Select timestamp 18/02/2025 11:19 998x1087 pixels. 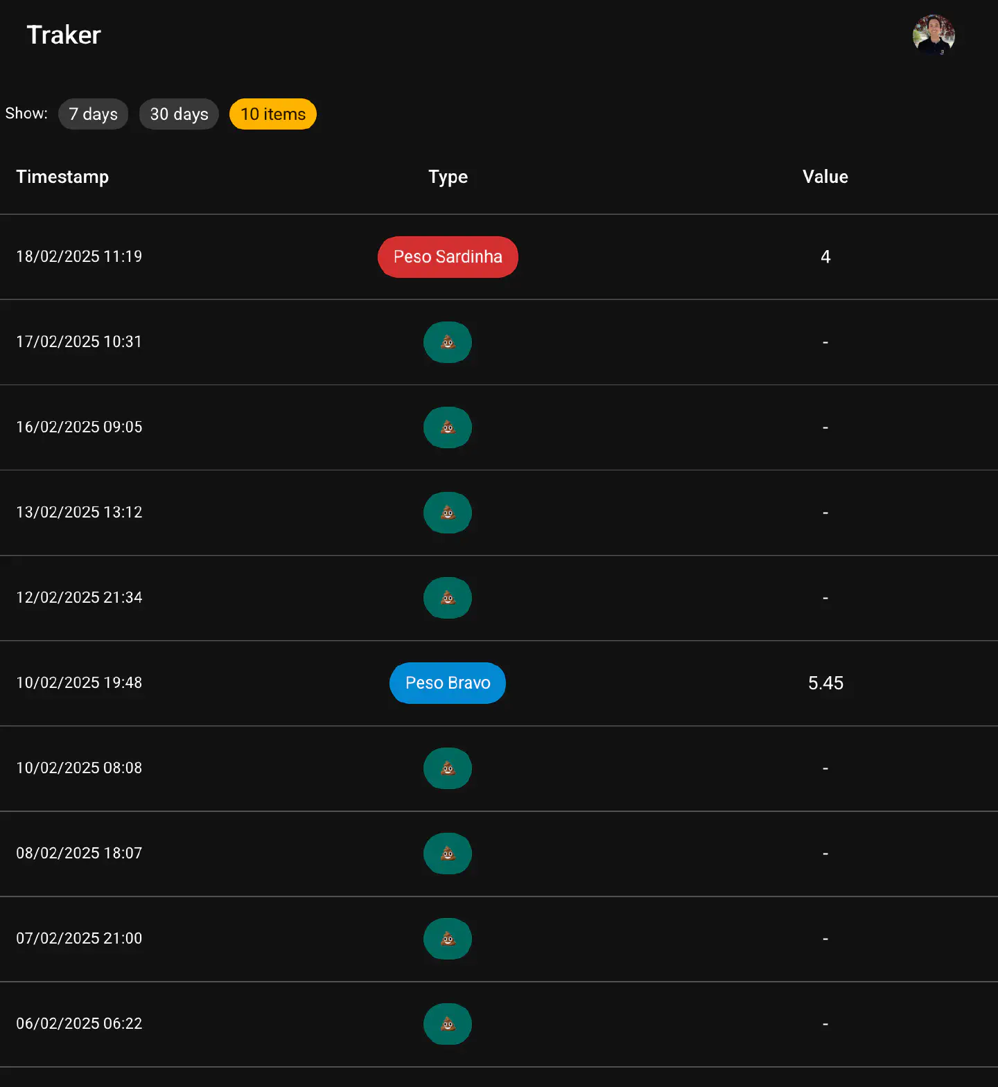click(79, 256)
